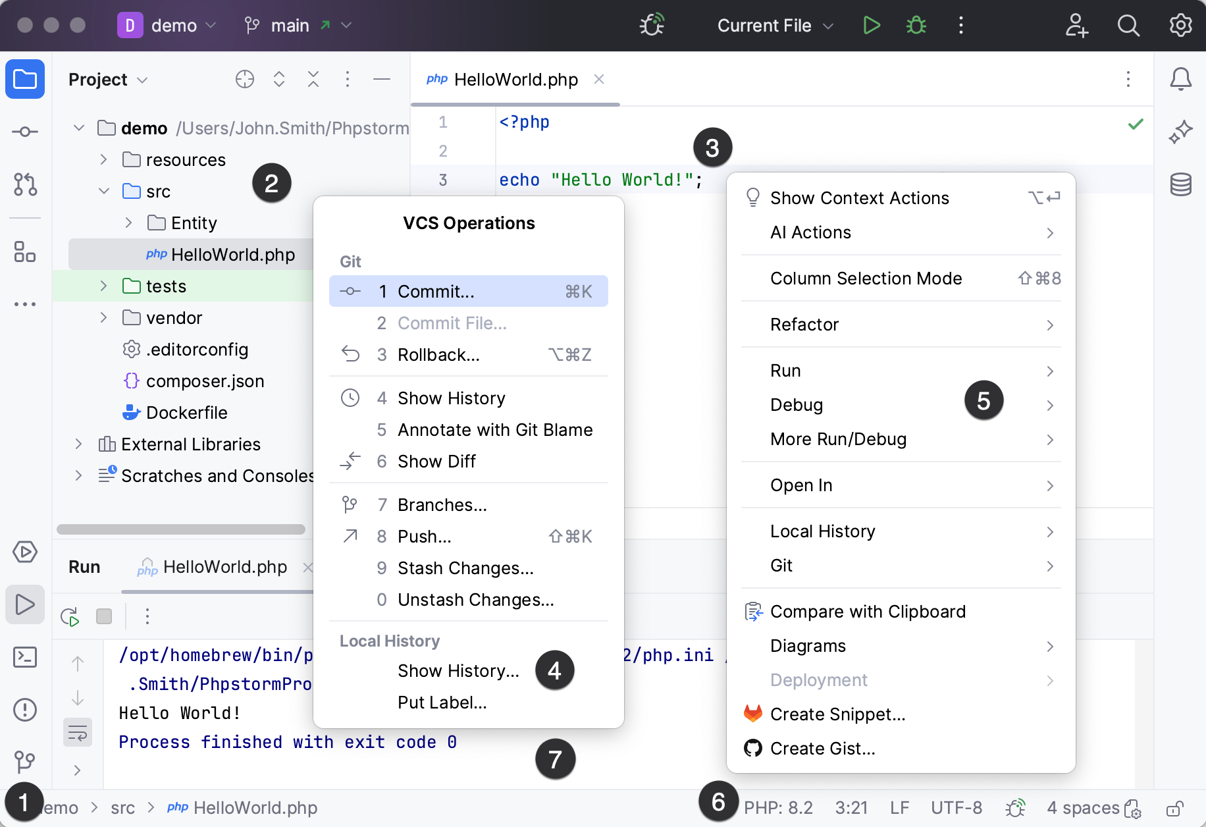Open the Terminal tool window

[25, 657]
